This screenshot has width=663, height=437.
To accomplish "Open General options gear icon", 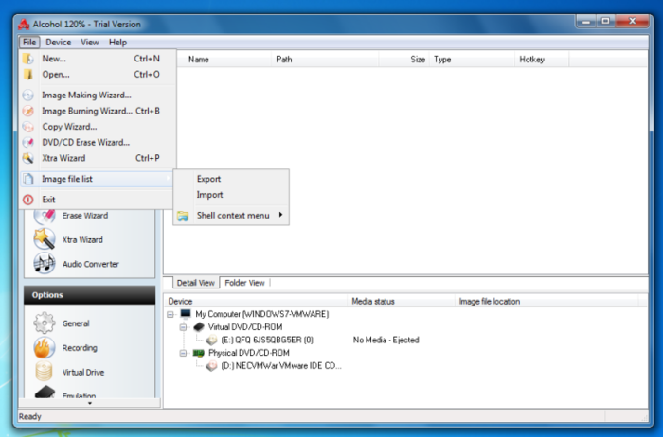I will tap(45, 323).
